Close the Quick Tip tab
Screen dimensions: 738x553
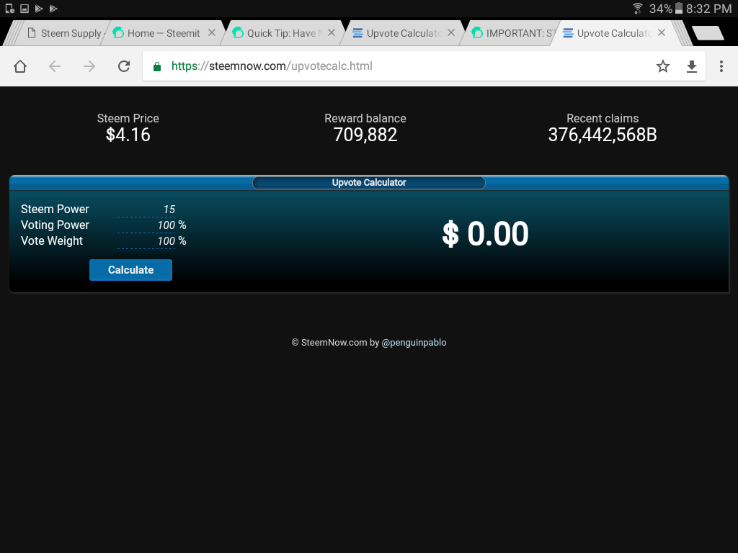pyautogui.click(x=332, y=32)
